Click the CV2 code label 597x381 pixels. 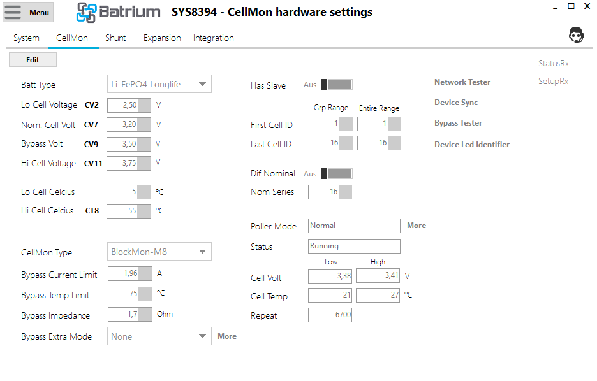pyautogui.click(x=91, y=105)
